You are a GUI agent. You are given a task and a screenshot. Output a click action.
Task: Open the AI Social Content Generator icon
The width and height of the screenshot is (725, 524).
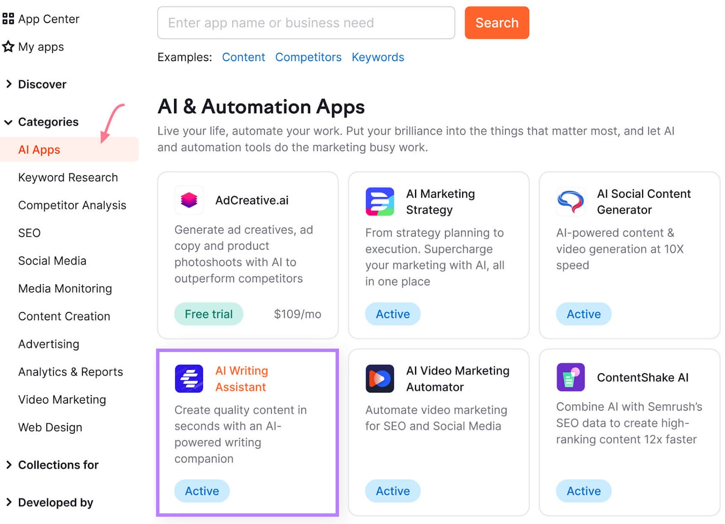570,201
